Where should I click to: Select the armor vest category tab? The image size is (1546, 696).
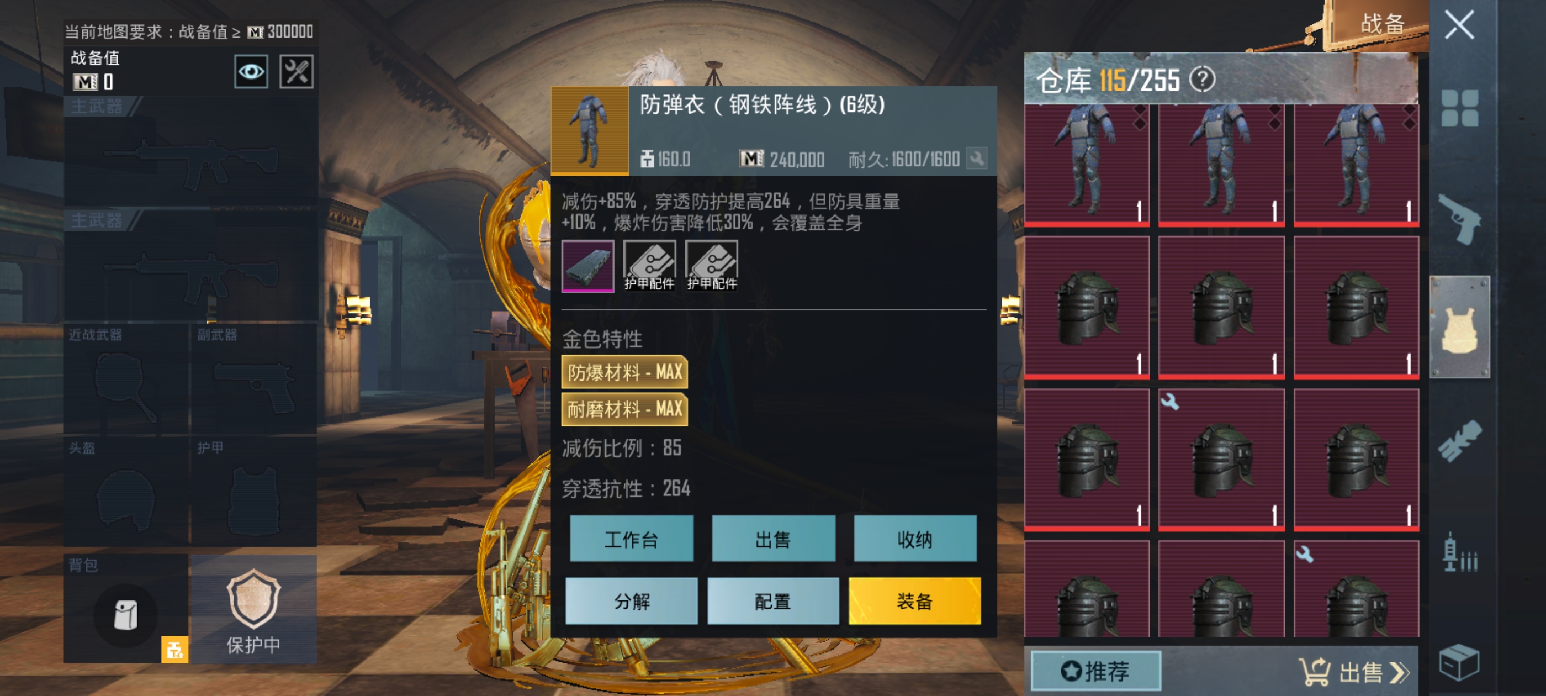(x=1460, y=327)
